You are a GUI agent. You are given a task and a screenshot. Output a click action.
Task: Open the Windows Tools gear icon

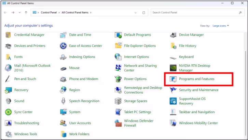click(x=9, y=134)
